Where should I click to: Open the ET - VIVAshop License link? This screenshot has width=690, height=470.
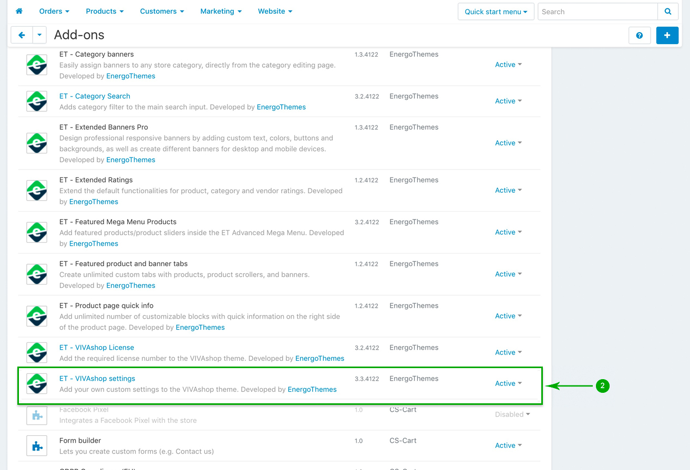pyautogui.click(x=97, y=348)
